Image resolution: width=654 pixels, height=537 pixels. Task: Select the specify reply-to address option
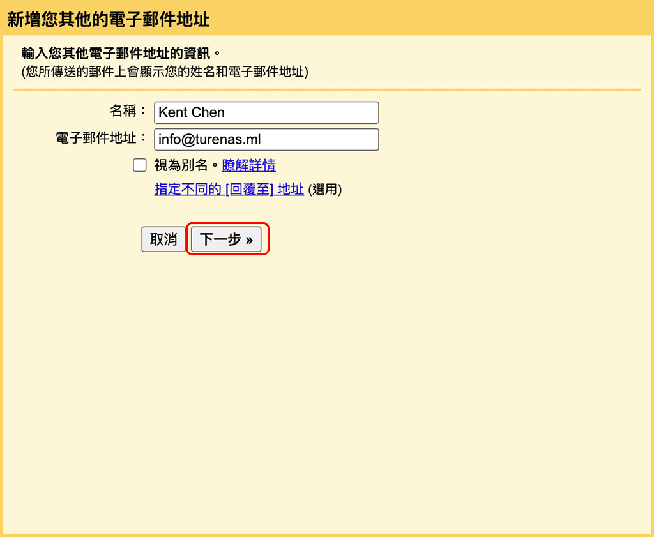coord(228,189)
